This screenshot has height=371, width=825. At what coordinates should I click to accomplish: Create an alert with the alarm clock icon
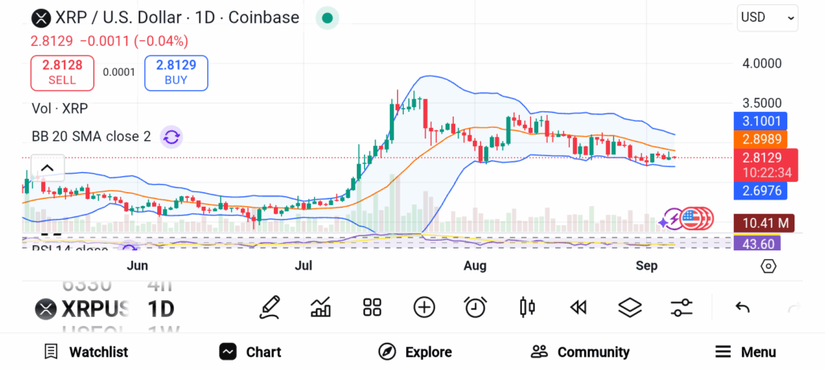[x=475, y=307]
